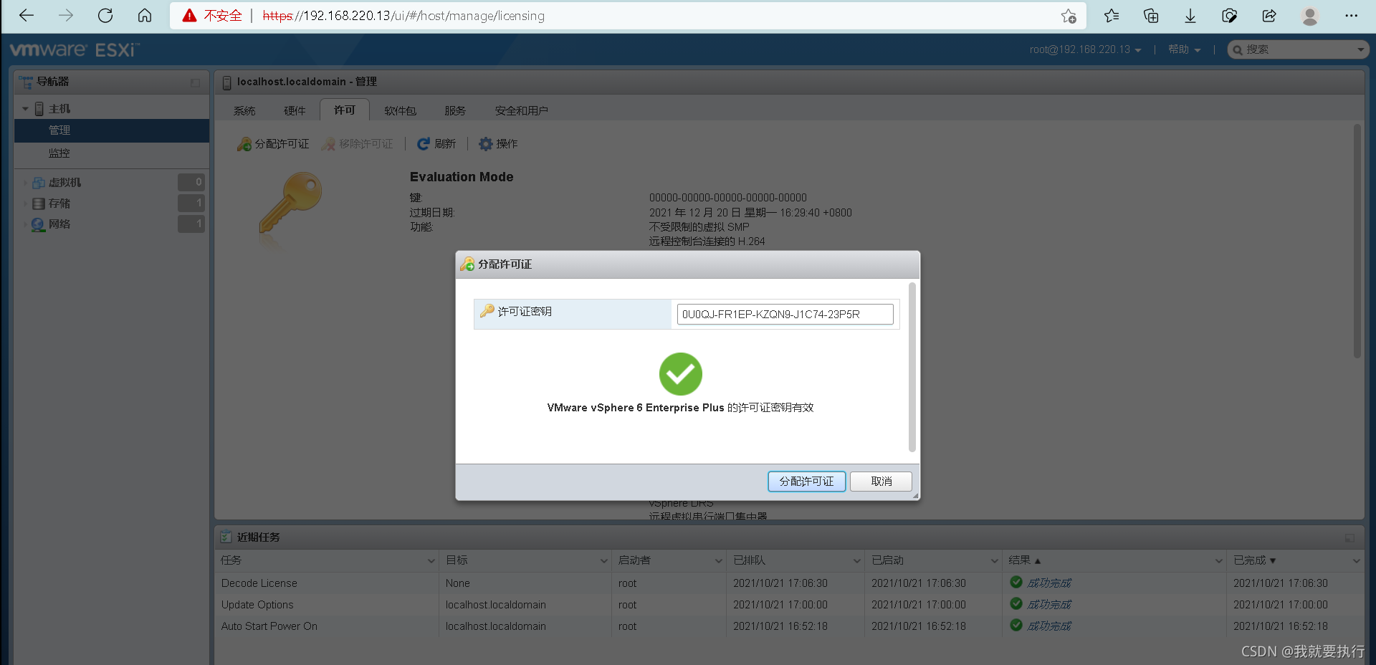Open browser downloads icon
Image resolution: width=1376 pixels, height=665 pixels.
click(1190, 16)
